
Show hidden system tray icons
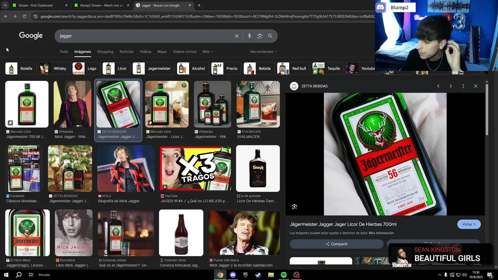[x=440, y=275]
